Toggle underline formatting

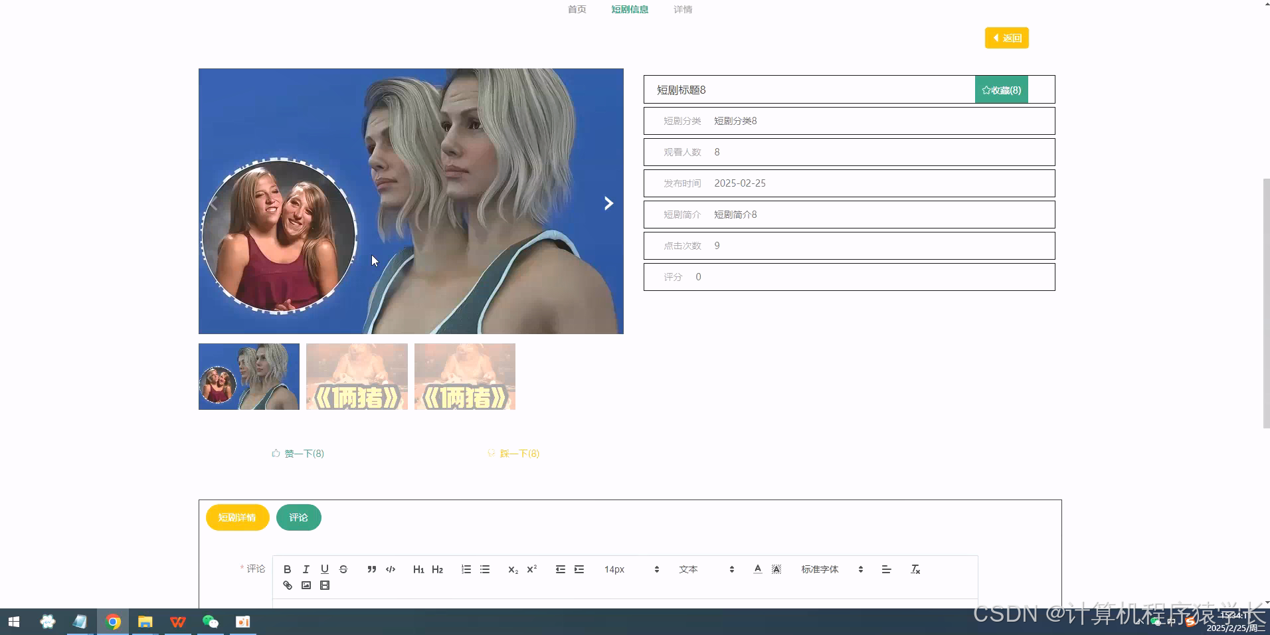[324, 569]
